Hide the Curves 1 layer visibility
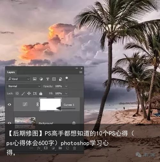This screenshot has height=162, width=160. click(9, 105)
